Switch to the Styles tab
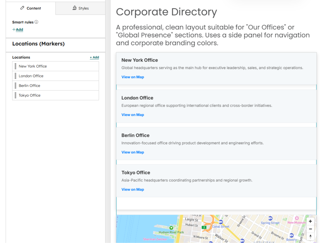The height and width of the screenshot is (243, 324). click(80, 8)
